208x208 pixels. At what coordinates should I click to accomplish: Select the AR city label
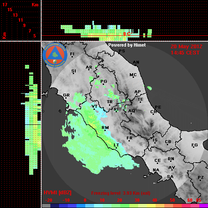coord(89,67)
